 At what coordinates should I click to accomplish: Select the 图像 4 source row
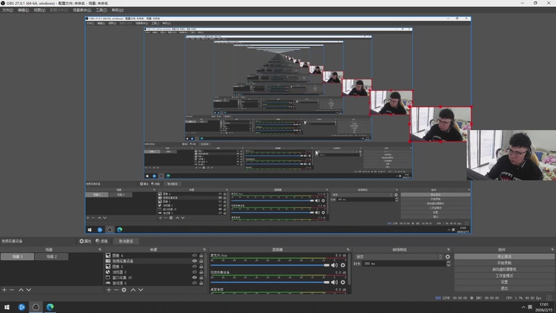click(154, 255)
